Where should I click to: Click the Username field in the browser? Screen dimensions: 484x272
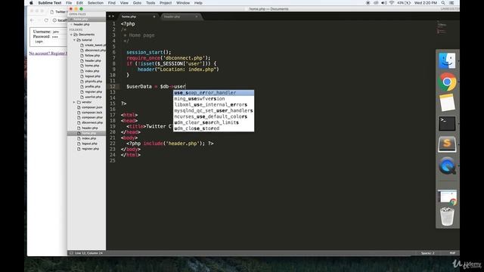tap(59, 32)
